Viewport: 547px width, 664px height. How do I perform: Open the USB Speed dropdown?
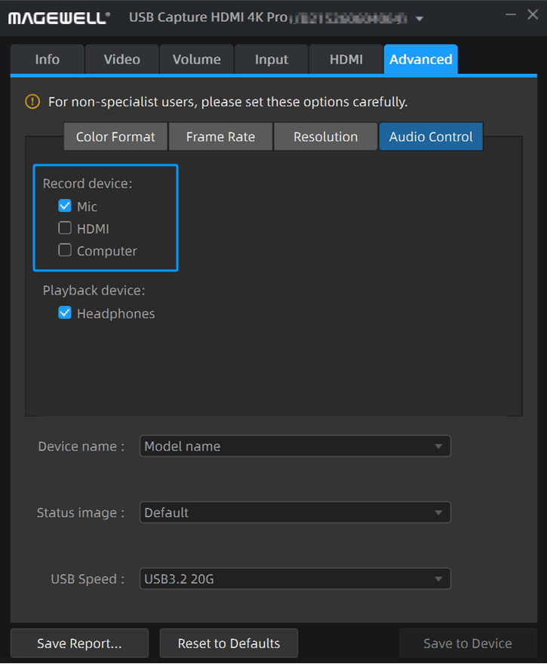(295, 579)
